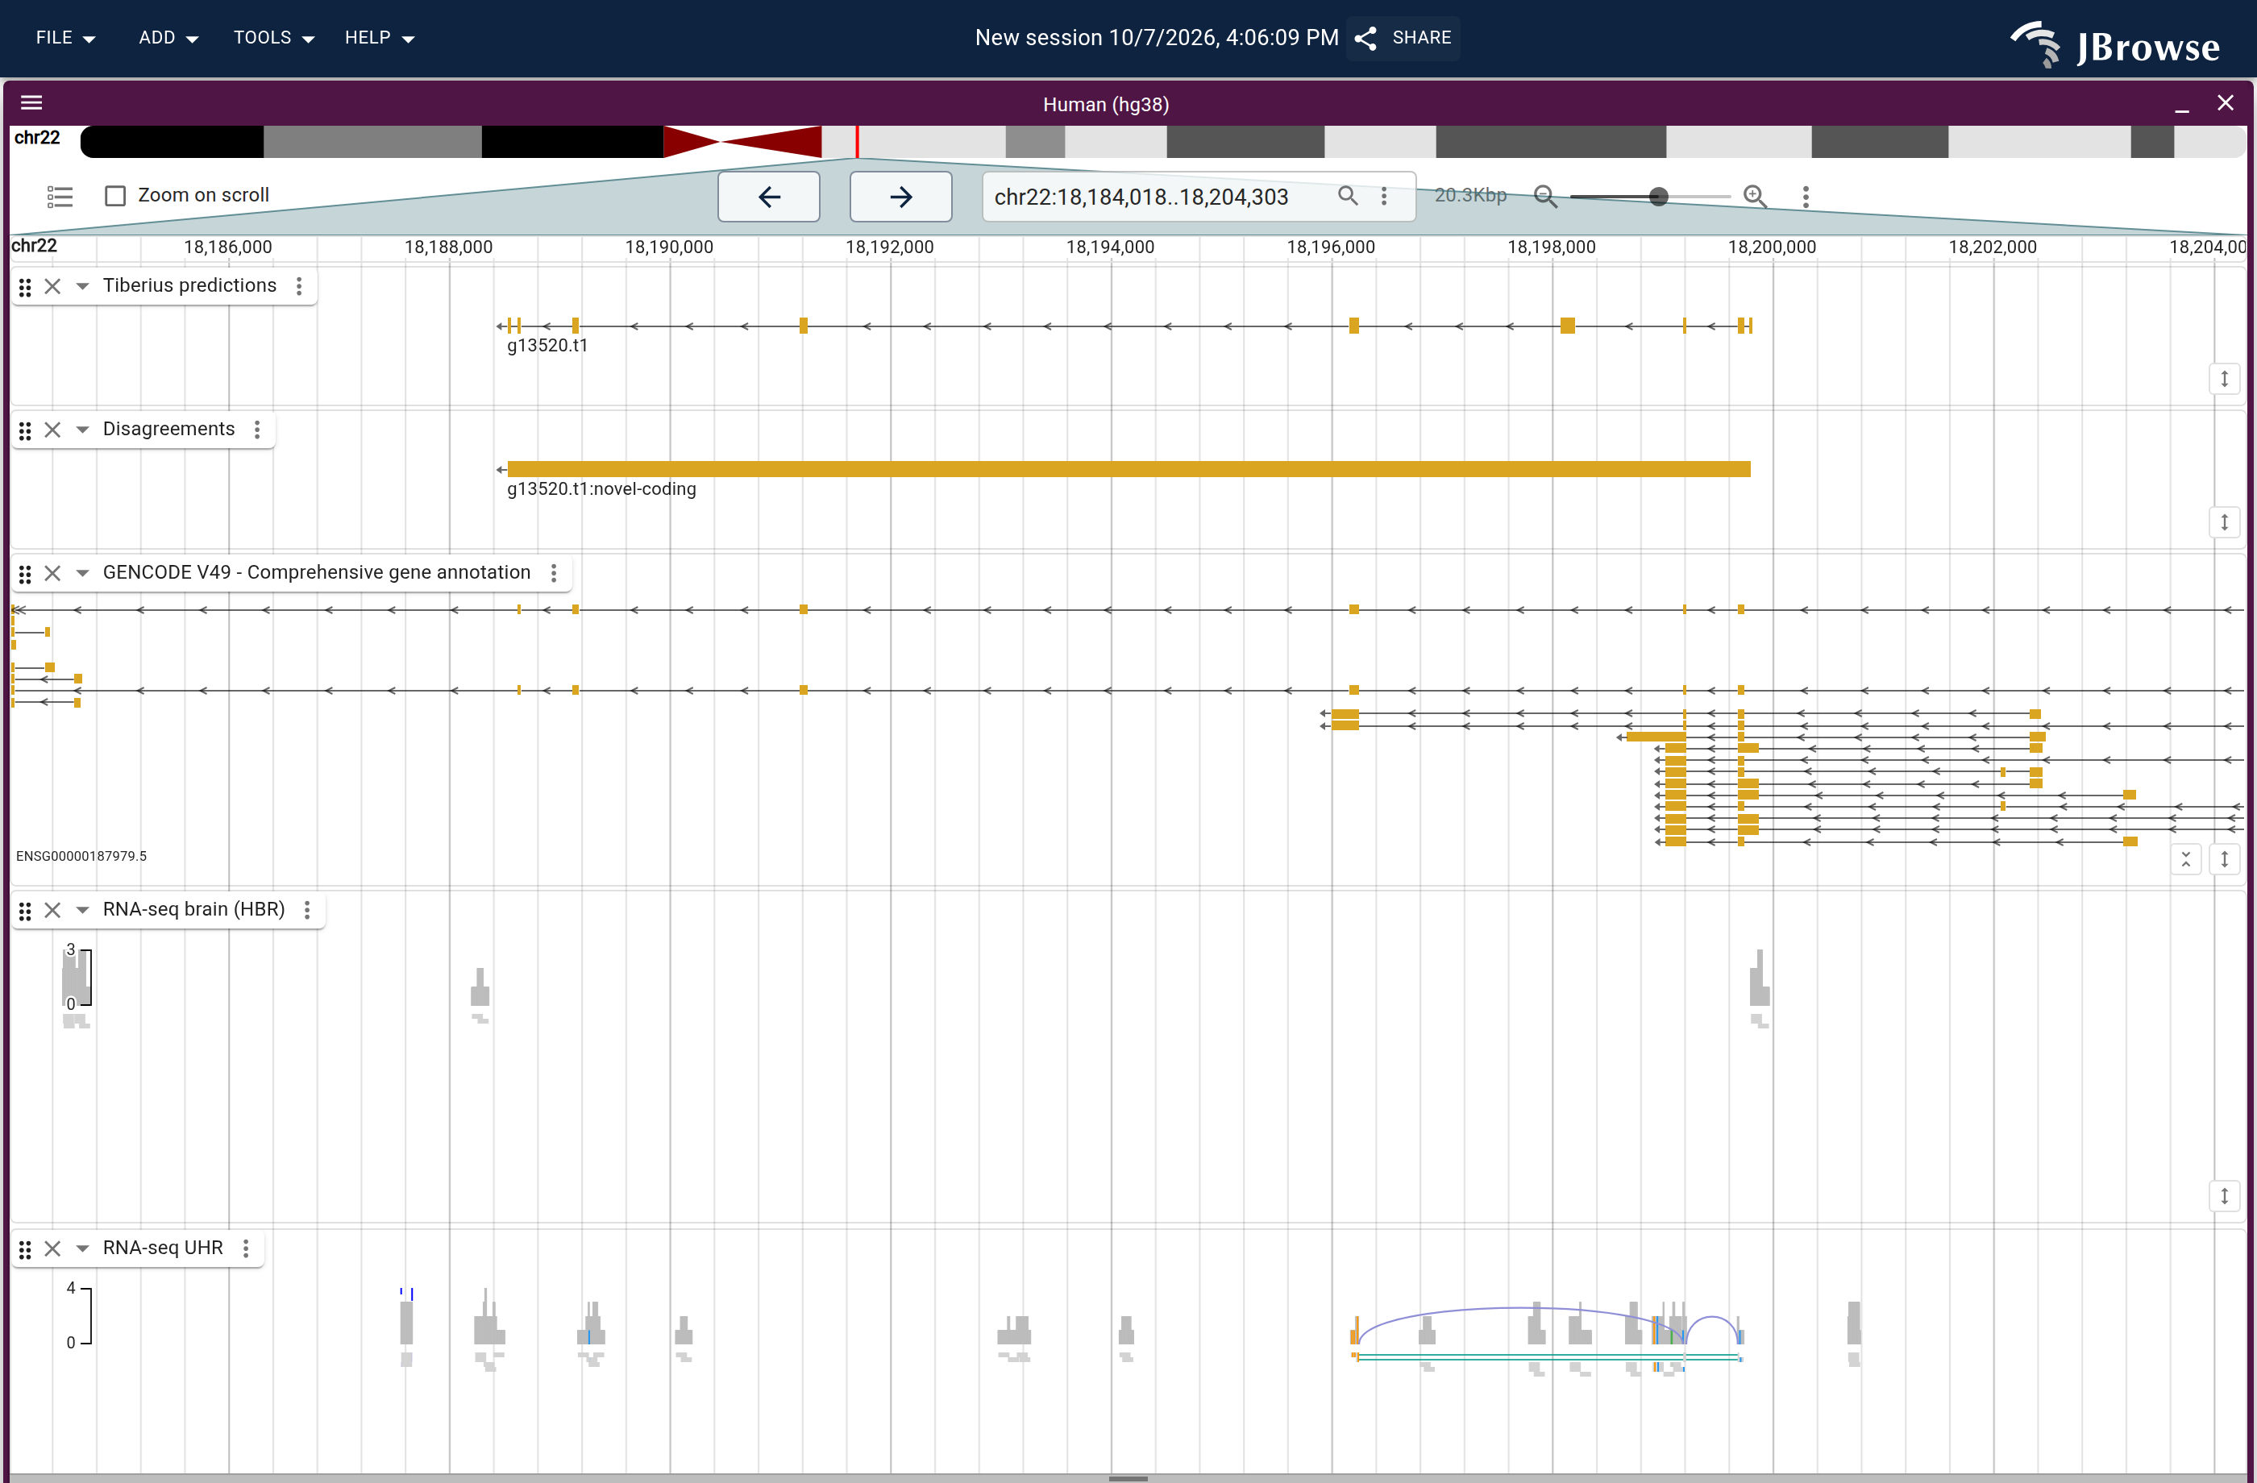This screenshot has width=2257, height=1483.
Task: Collapse the RNA-seq UHR track arrow
Action: (x=82, y=1248)
